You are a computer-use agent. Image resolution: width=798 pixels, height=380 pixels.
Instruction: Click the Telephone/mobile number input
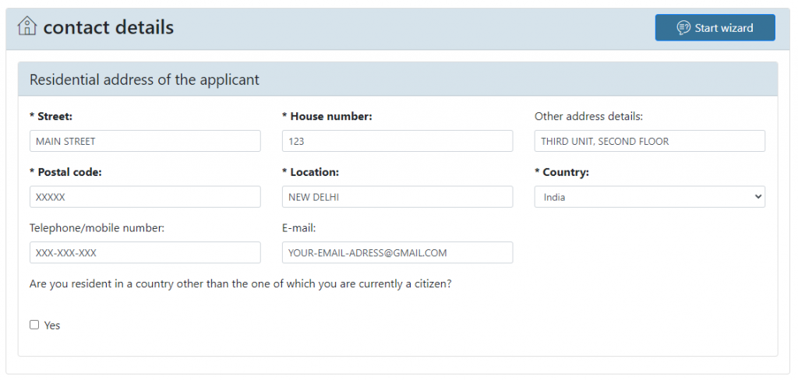pos(145,253)
